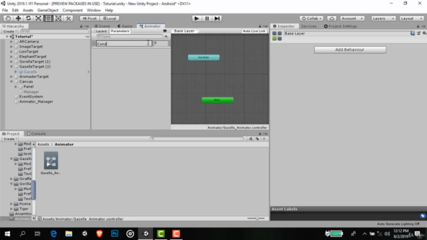Click the parameter name field containing Cond
427x240 pixels.
point(124,43)
